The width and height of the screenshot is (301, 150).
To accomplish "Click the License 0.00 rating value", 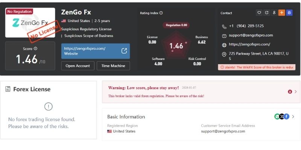I will click(x=152, y=42).
